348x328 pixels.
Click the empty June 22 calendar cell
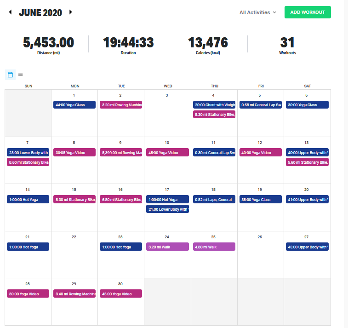click(x=74, y=258)
